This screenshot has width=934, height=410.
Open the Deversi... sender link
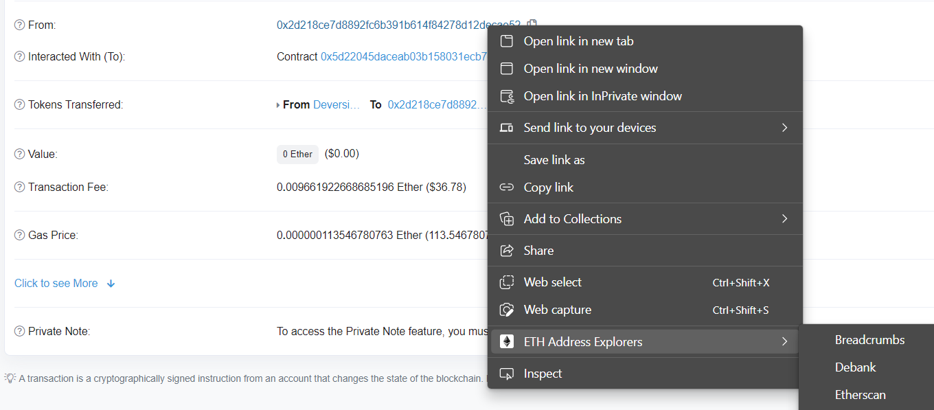tap(337, 104)
